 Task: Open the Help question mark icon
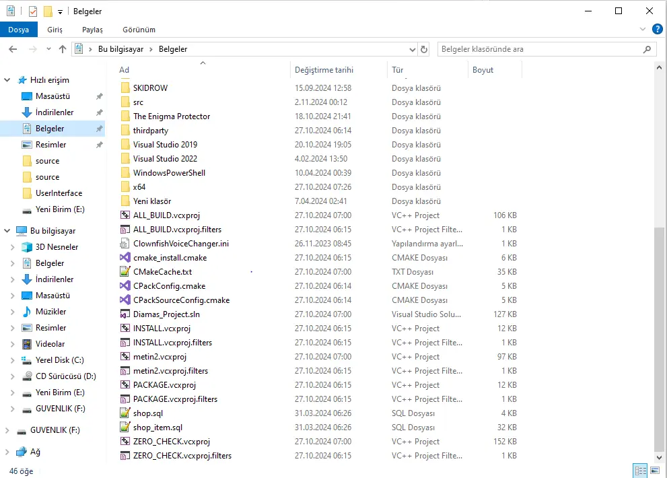coord(657,29)
